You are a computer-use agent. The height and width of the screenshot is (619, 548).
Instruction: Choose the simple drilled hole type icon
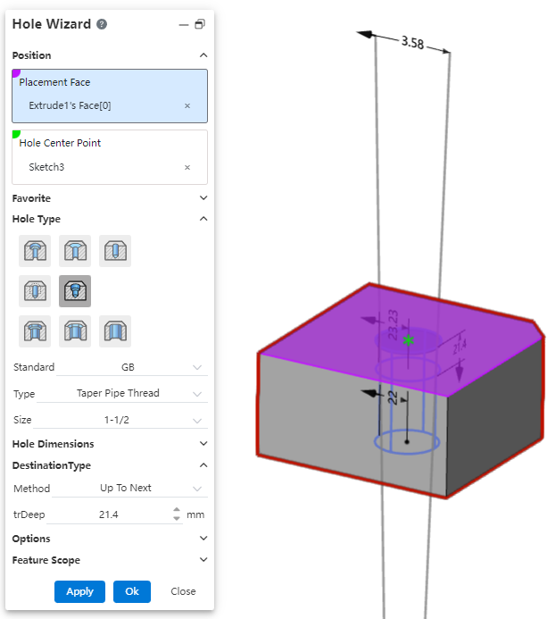[115, 251]
